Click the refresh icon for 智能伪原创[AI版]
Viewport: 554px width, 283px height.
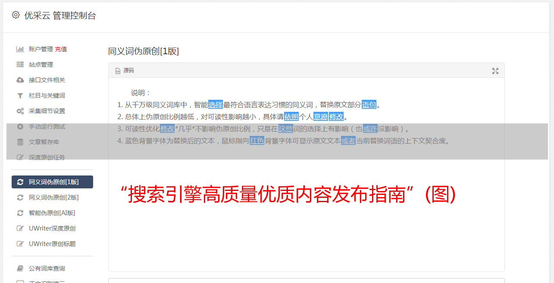[20, 213]
